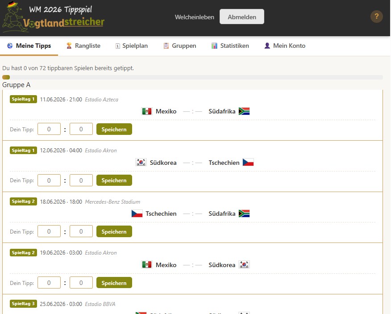Click Mexico flag in Mexiko vs Südafrika match
Image resolution: width=391 pixels, height=314 pixels.
(146, 111)
